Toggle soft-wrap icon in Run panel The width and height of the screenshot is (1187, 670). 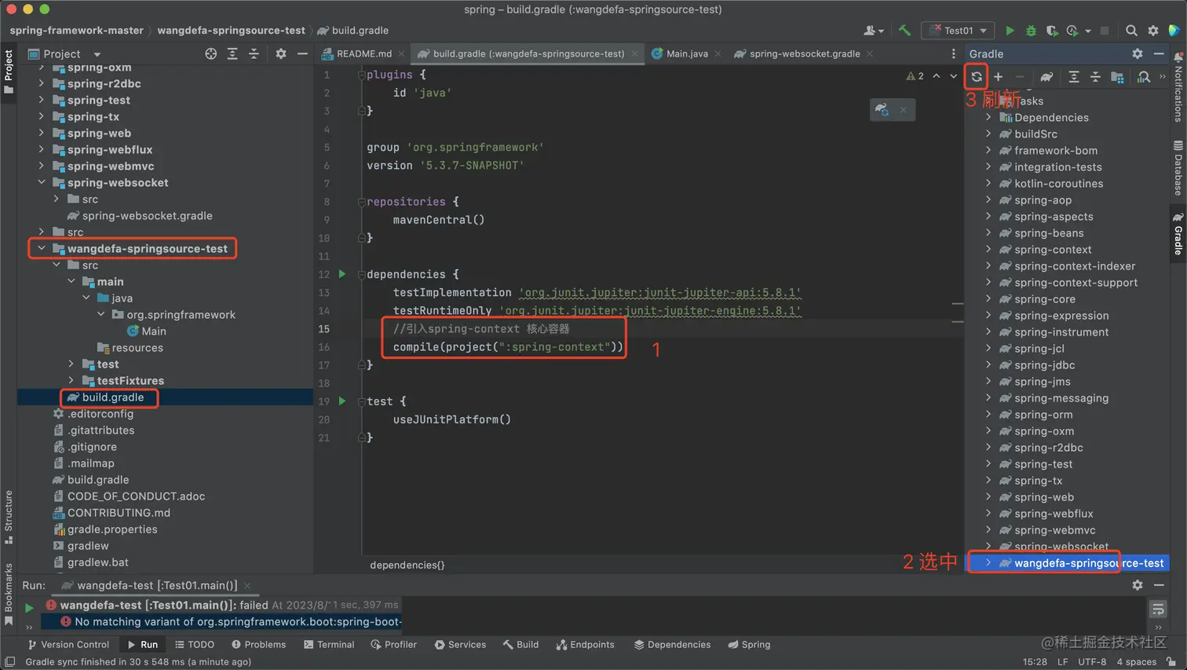point(1158,609)
